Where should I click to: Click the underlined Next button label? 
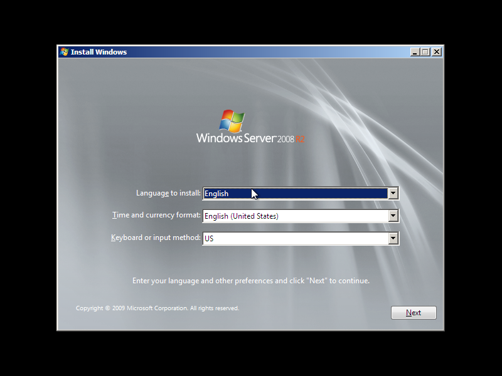pos(414,312)
